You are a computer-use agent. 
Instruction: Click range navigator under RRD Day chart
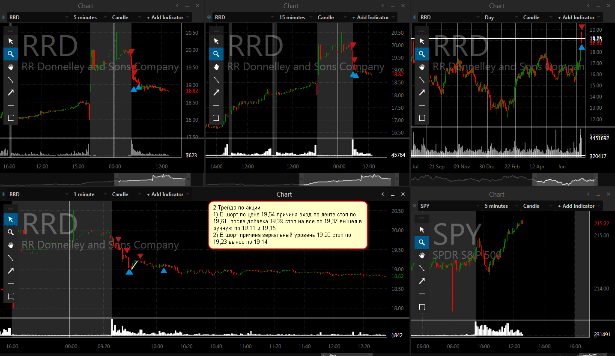pos(565,179)
